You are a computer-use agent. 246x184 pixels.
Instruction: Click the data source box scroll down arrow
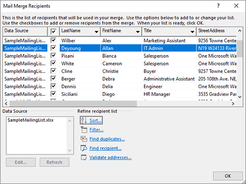70,150
